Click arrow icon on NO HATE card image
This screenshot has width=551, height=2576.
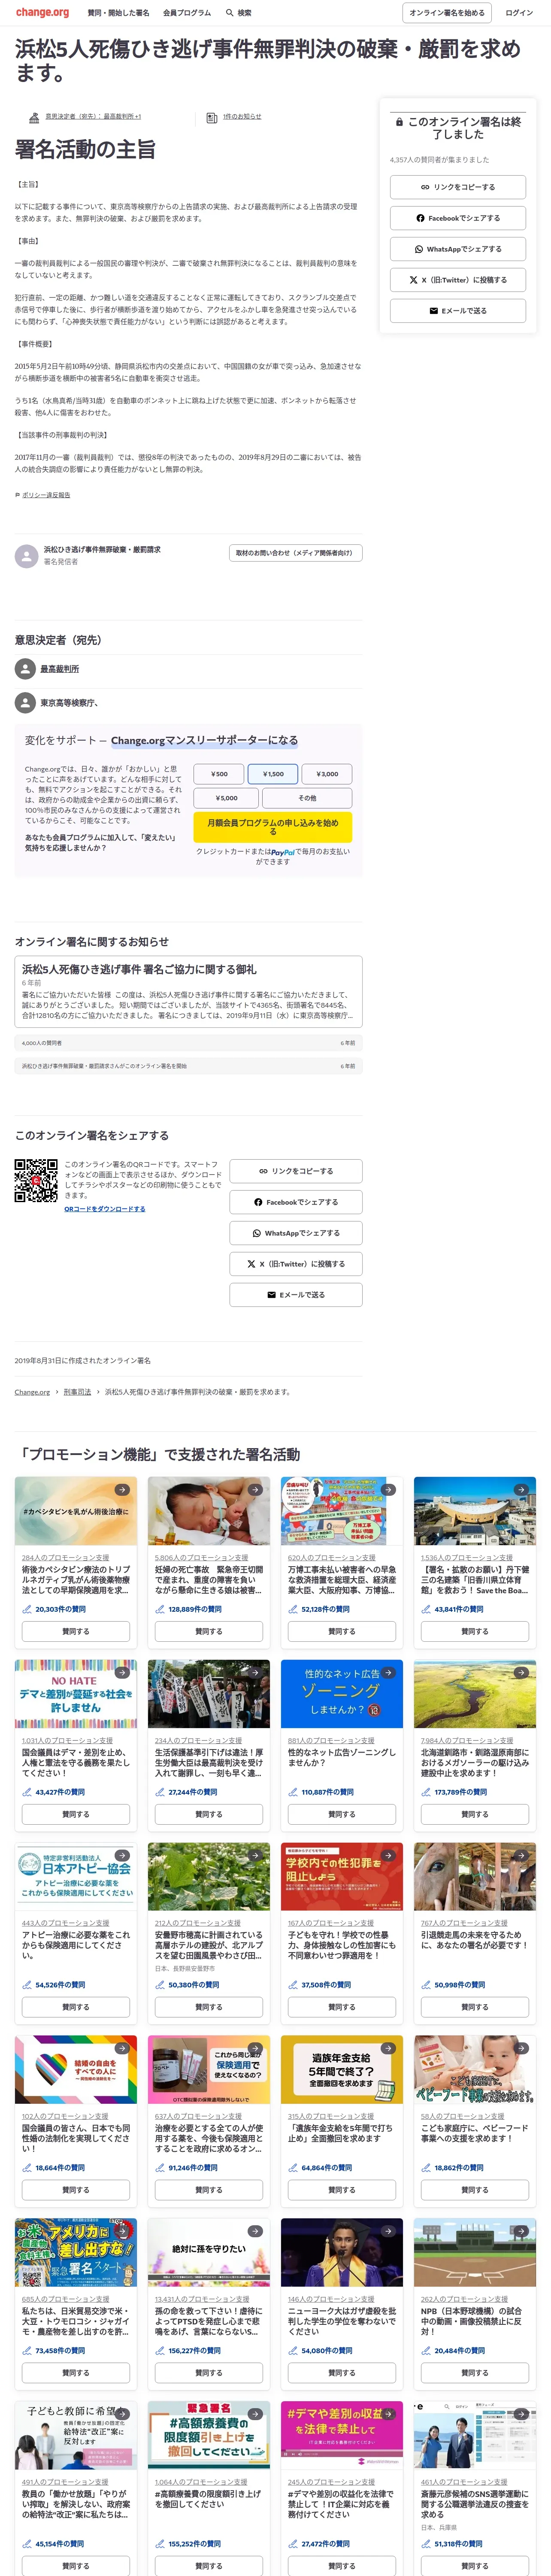pyautogui.click(x=122, y=1673)
